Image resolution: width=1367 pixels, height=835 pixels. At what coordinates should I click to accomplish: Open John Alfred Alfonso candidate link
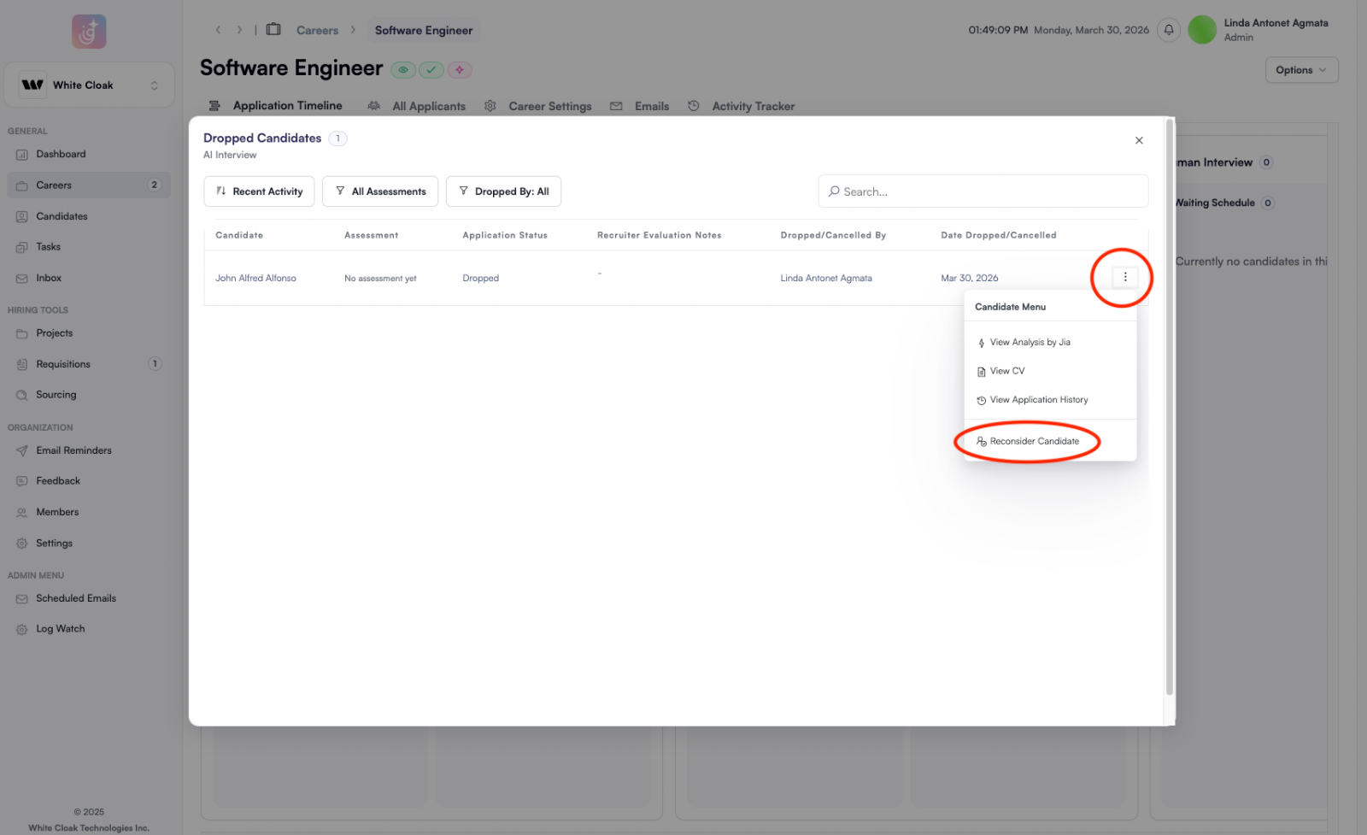pyautogui.click(x=255, y=278)
